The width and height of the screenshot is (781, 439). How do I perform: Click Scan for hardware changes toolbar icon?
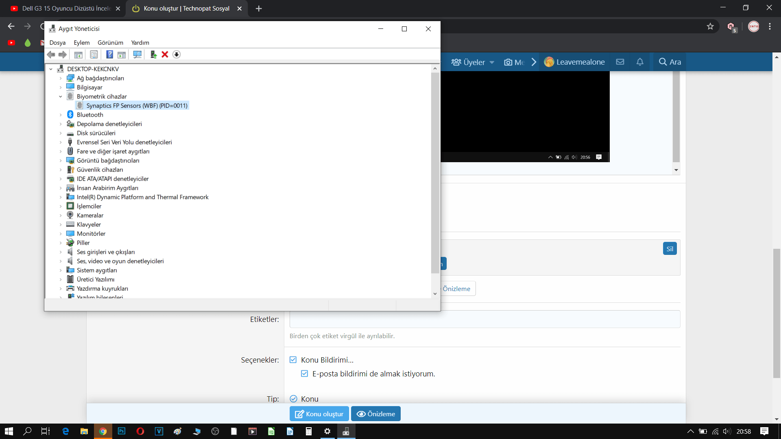137,54
